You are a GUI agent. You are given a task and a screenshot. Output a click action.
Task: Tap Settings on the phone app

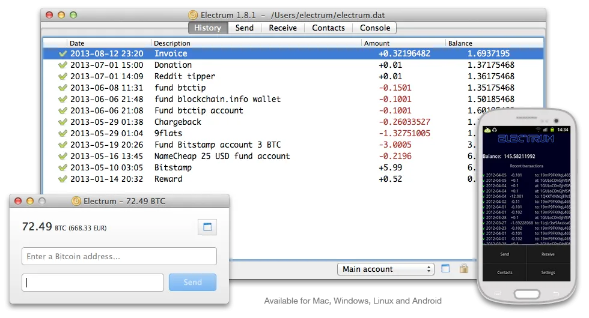[548, 272]
